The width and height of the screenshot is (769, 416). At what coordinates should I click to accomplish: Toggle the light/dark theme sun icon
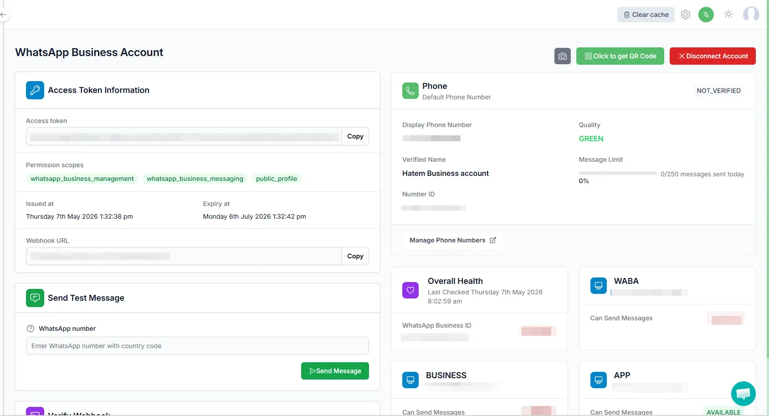pyautogui.click(x=728, y=15)
